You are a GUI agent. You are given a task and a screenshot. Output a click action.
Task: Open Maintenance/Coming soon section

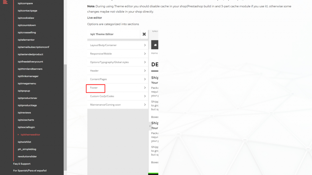[x=118, y=105]
